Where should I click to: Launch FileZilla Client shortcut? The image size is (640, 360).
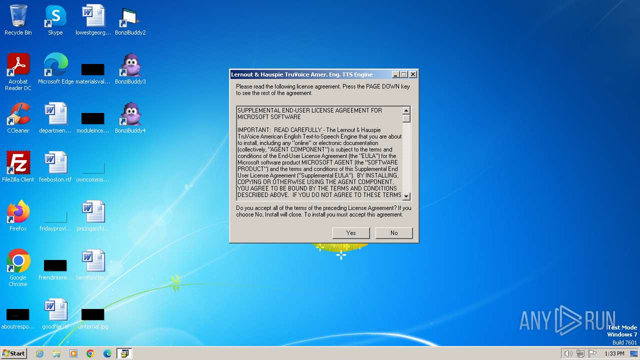[18, 167]
